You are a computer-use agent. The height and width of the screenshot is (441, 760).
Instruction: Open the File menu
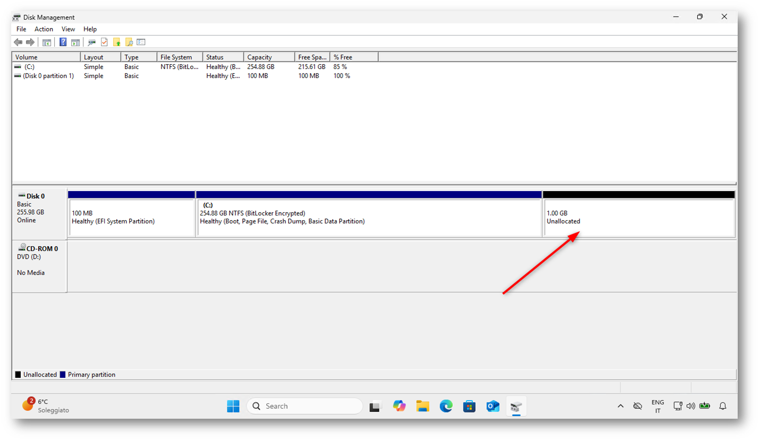pos(21,29)
